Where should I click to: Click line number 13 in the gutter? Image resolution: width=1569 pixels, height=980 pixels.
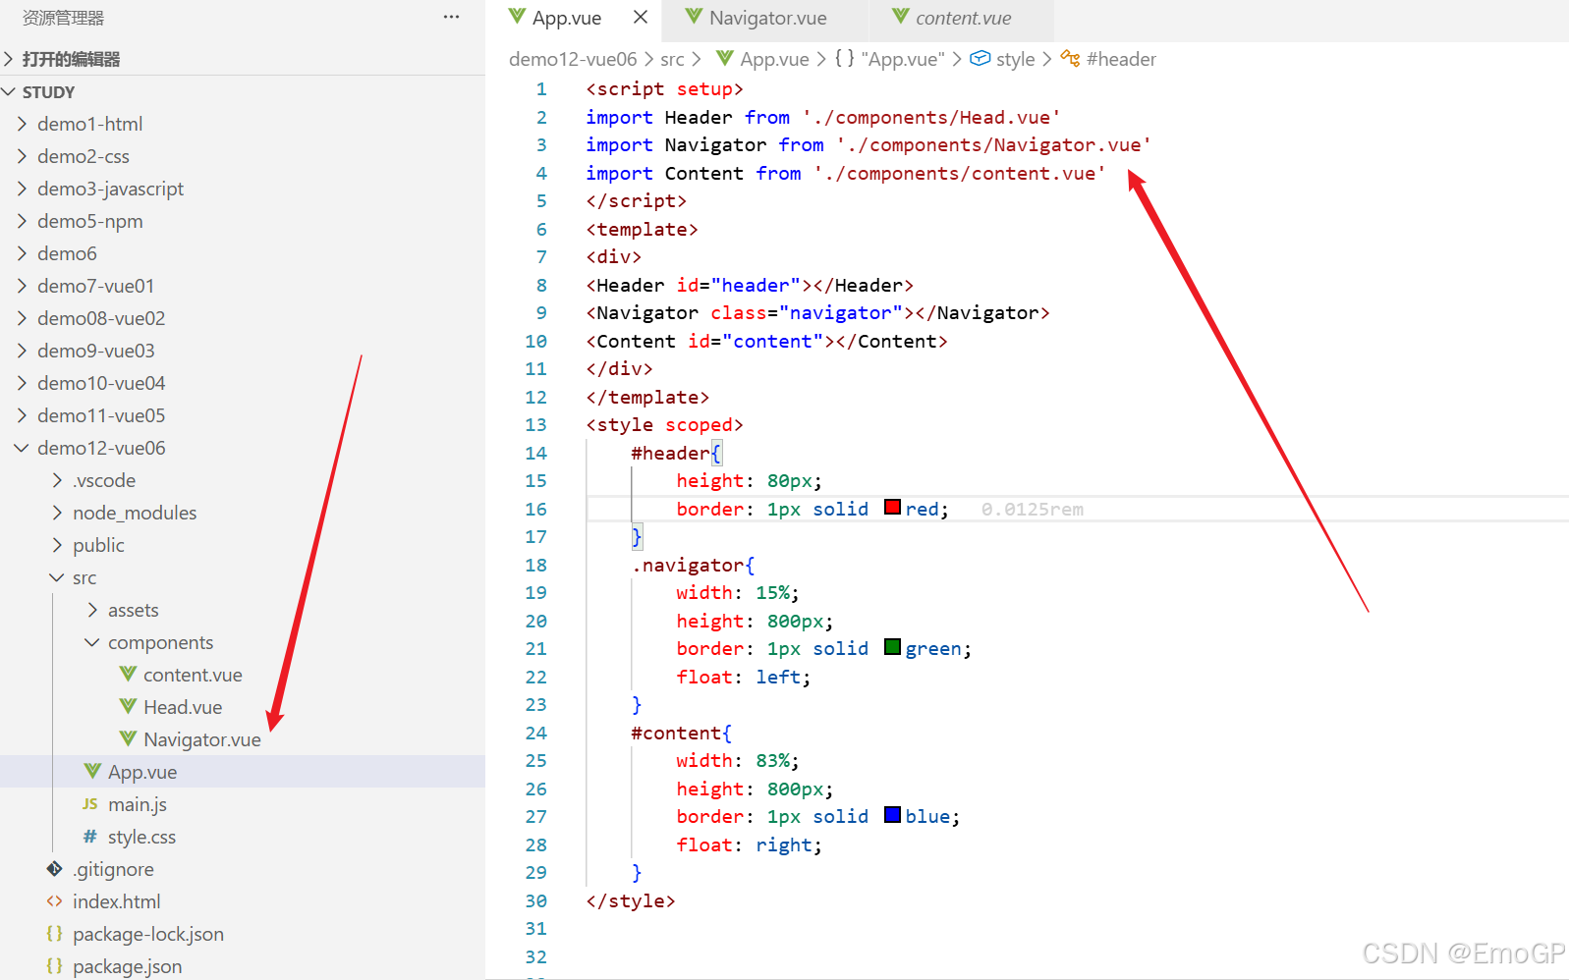point(535,425)
